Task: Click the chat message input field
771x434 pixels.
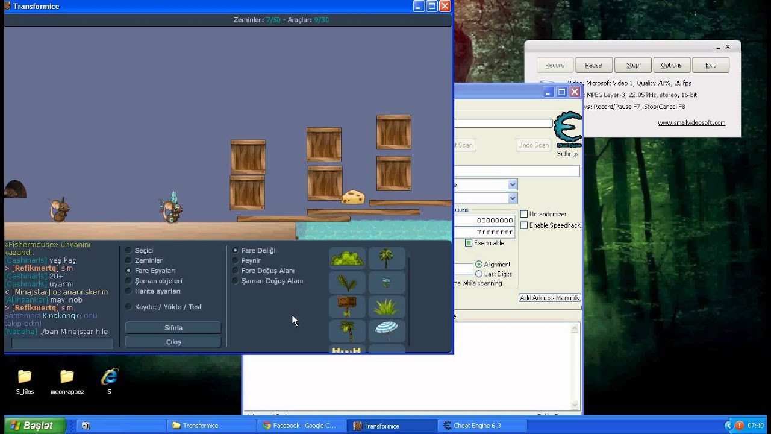Action: coord(62,343)
